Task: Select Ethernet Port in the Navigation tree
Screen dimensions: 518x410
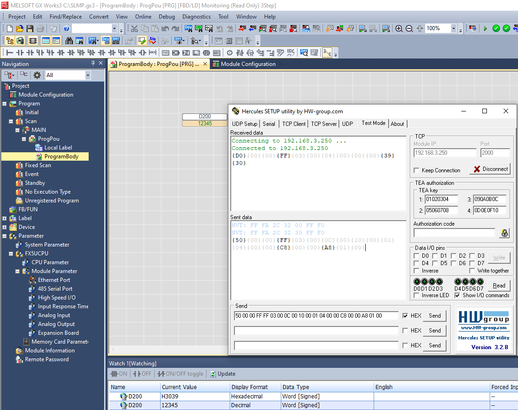Action: (x=54, y=280)
